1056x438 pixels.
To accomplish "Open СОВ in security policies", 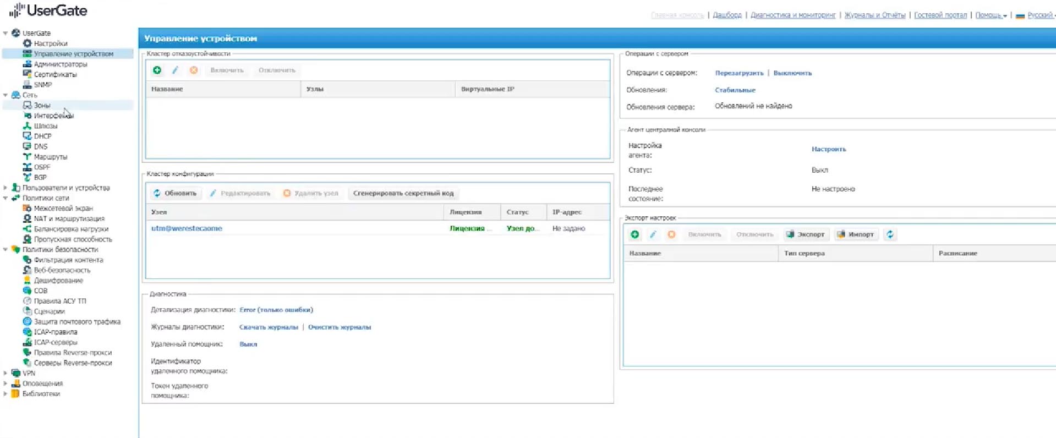I will coord(41,291).
